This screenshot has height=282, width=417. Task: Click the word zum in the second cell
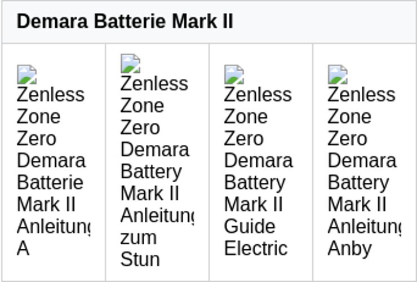click(x=138, y=237)
